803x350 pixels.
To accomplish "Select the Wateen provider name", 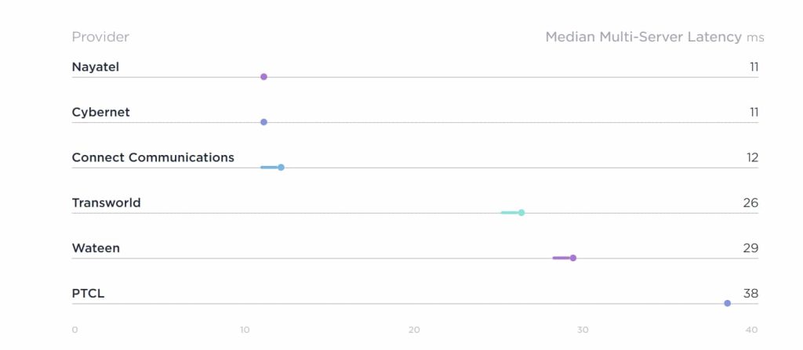I will pyautogui.click(x=96, y=248).
